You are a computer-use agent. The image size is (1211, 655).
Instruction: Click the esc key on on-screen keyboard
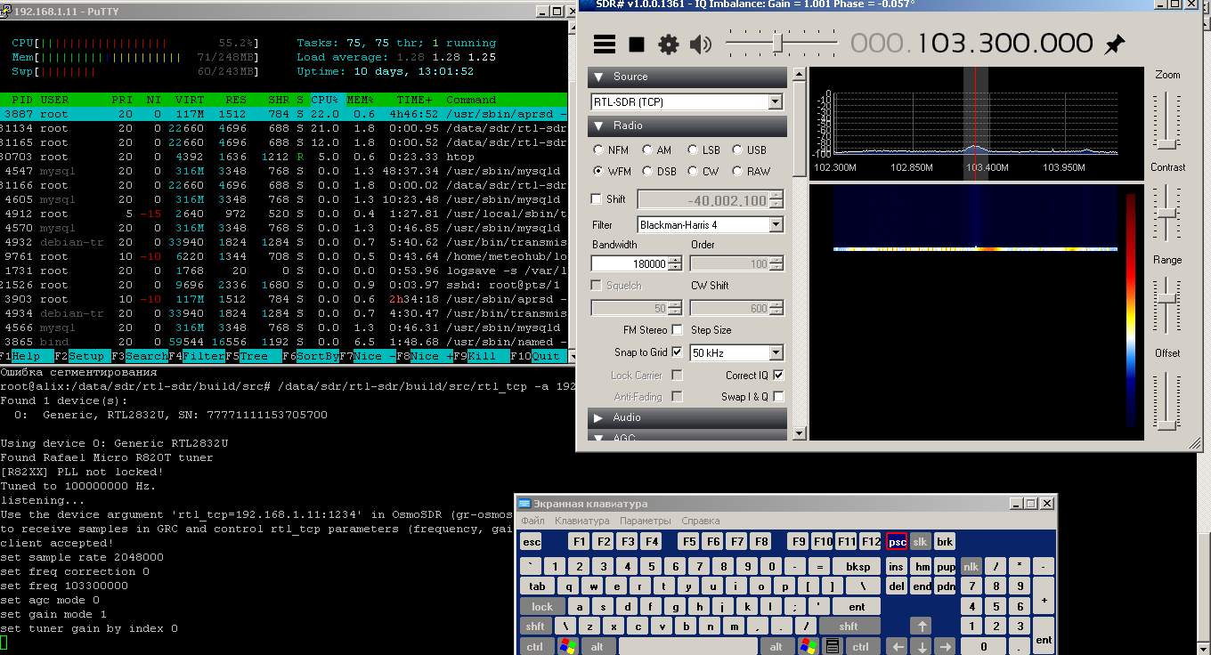(x=532, y=541)
